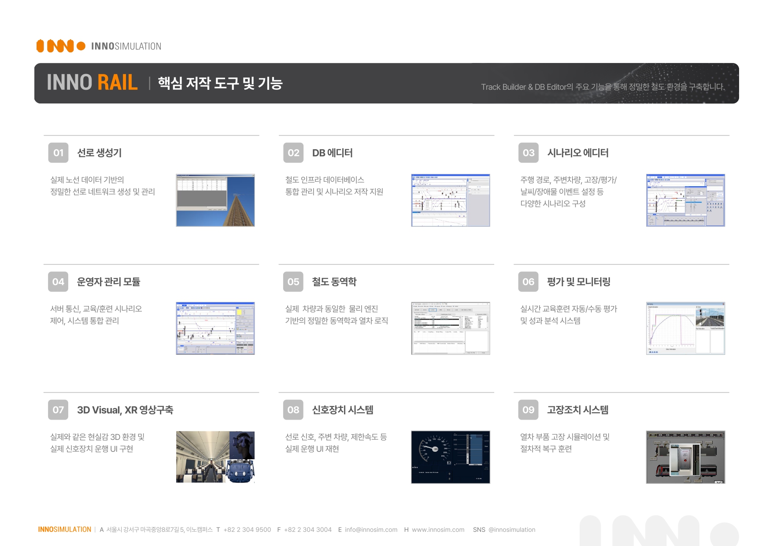
Task: Open the 시나리오 에디터 screenshot thumbnail
Action: (x=685, y=200)
